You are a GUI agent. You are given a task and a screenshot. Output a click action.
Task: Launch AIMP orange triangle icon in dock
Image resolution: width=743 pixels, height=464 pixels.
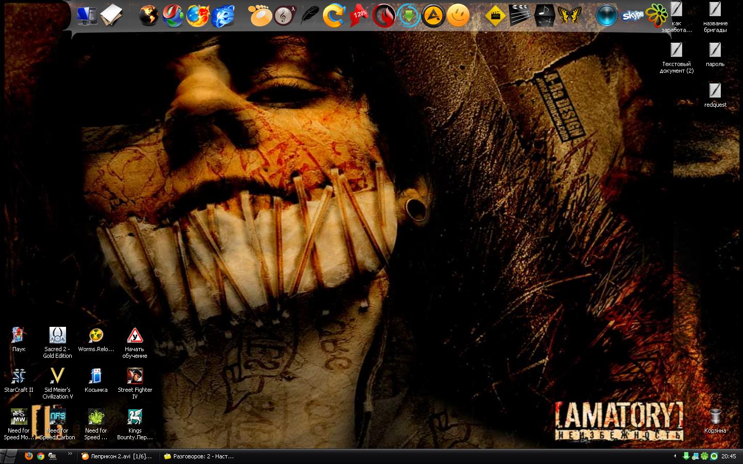tap(433, 15)
